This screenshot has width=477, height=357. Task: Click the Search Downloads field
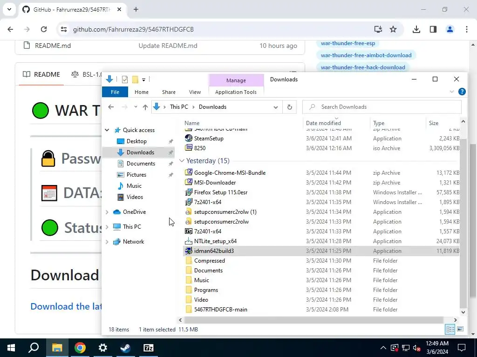(x=382, y=107)
